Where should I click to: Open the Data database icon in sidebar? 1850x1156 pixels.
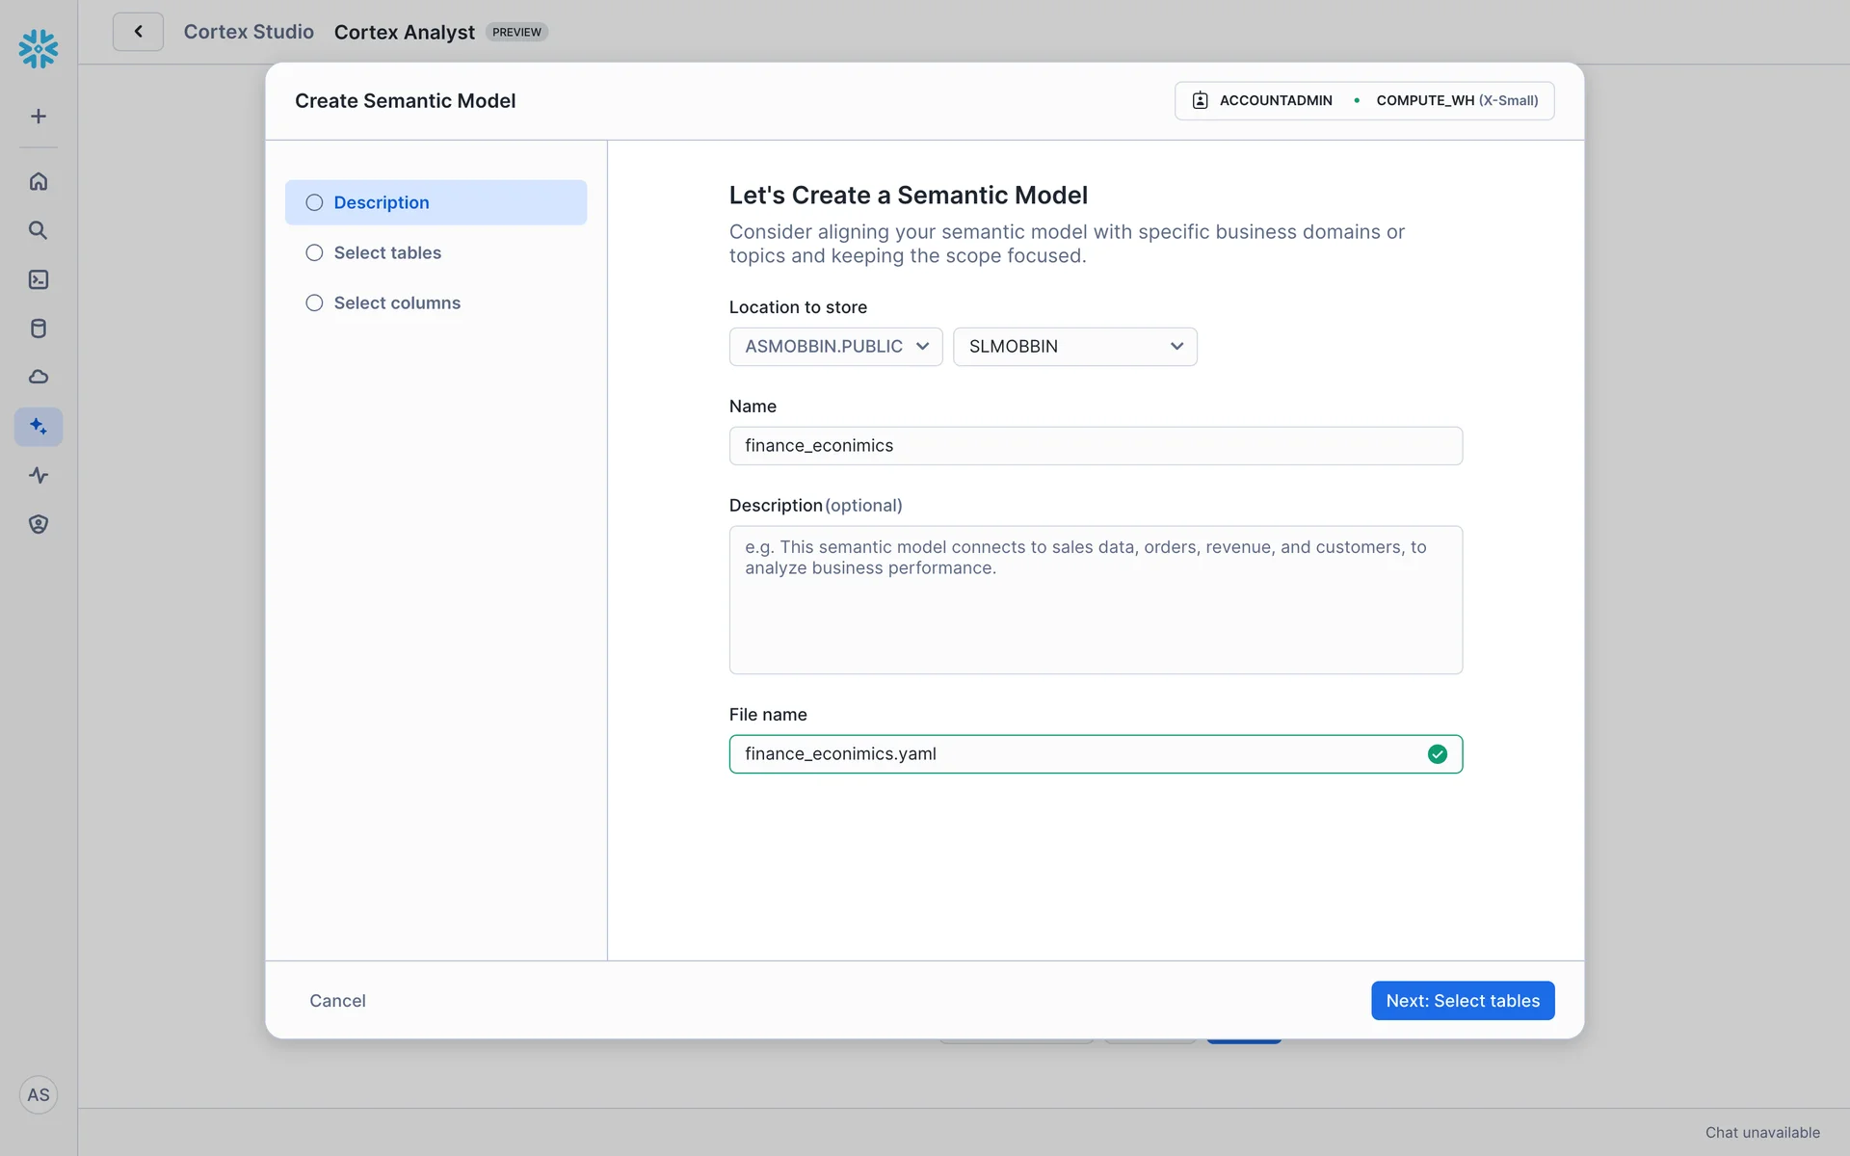[39, 328]
